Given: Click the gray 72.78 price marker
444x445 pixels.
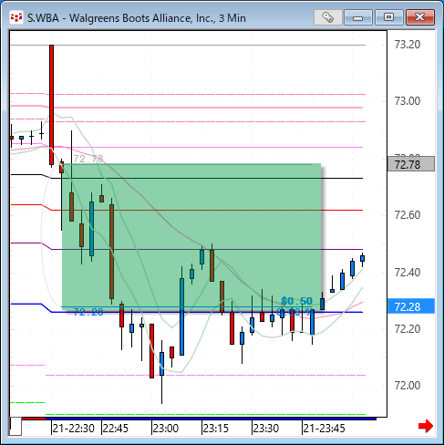Looking at the screenshot, I should 411,164.
